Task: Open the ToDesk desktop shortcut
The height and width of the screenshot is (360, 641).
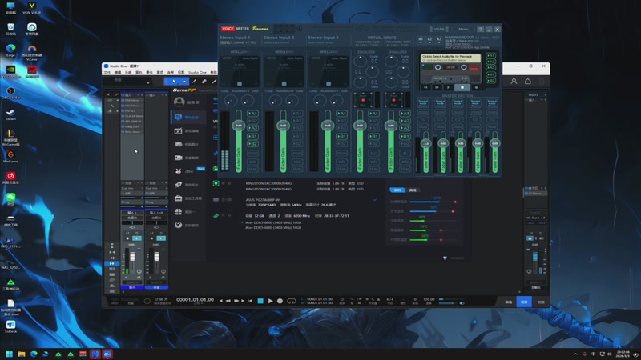Action: (x=10, y=326)
